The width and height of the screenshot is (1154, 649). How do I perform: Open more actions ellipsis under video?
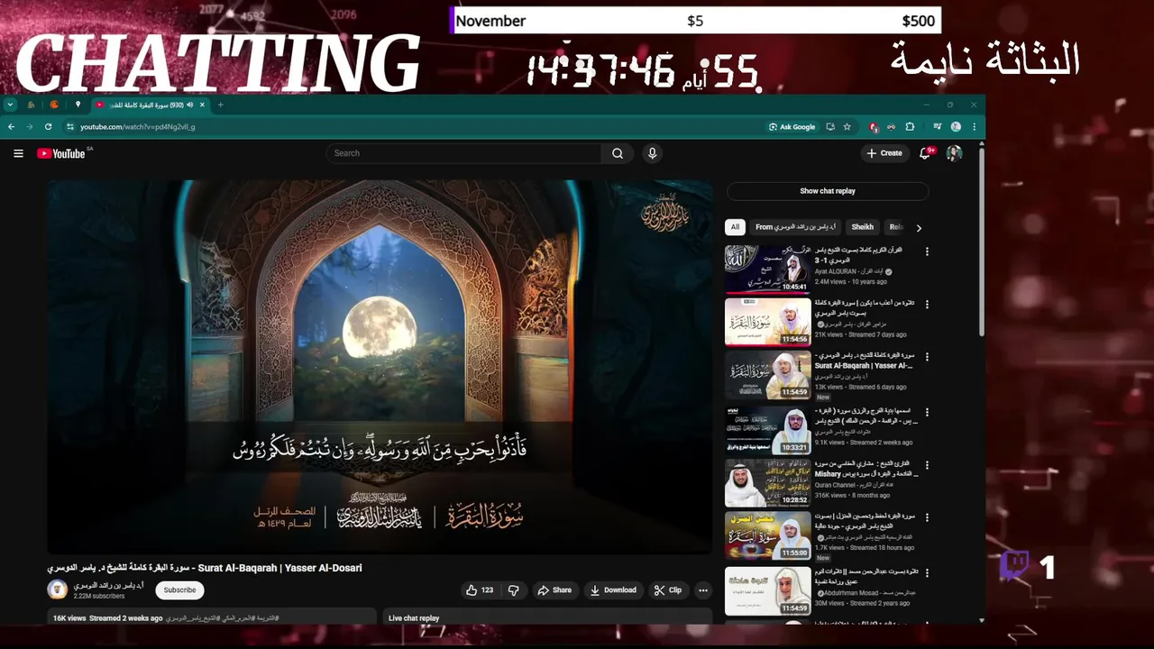[703, 590]
